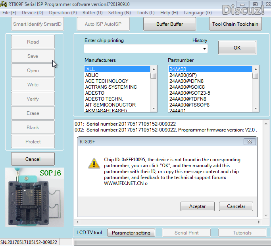Open the Setting (N) menu
This screenshot has width=271, height=246.
coord(119,13)
